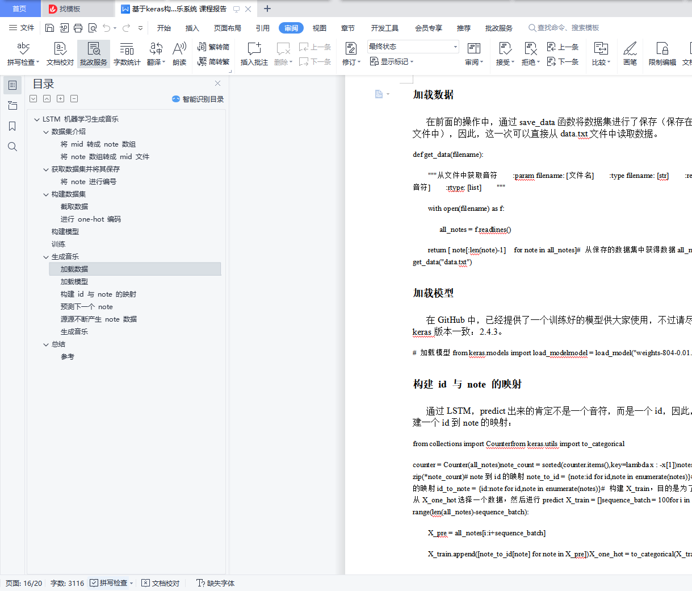Image resolution: width=692 pixels, height=591 pixels.
Task: Launch document proofreading (文档校对) in ribbon
Action: [x=60, y=54]
